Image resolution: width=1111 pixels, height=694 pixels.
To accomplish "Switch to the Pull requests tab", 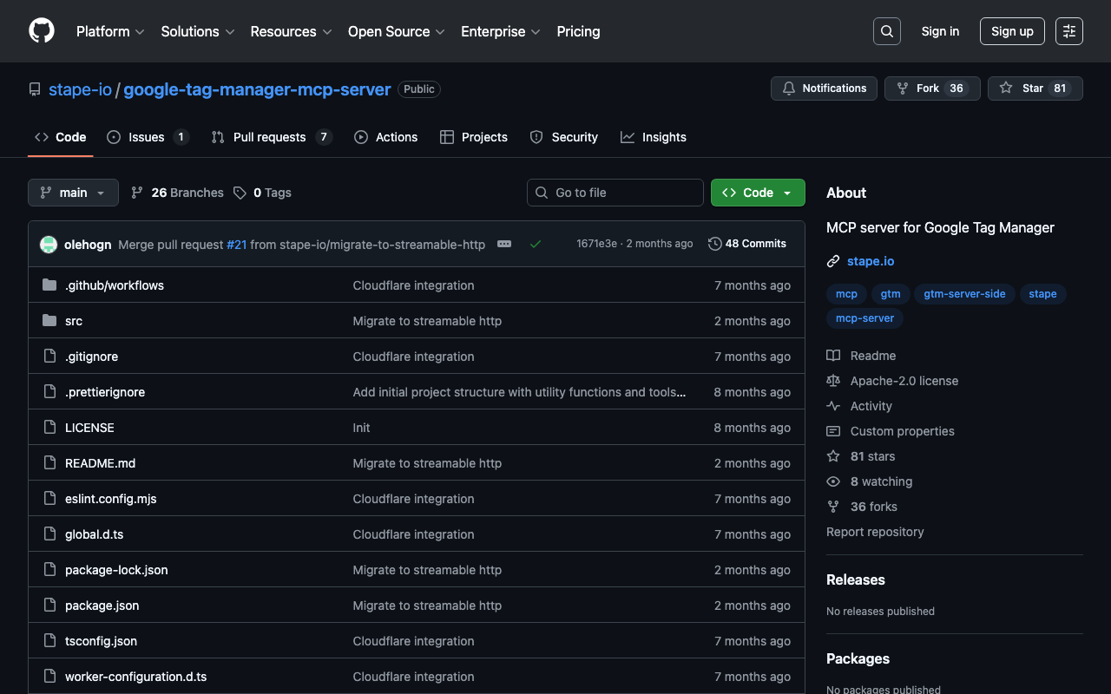I will (269, 137).
